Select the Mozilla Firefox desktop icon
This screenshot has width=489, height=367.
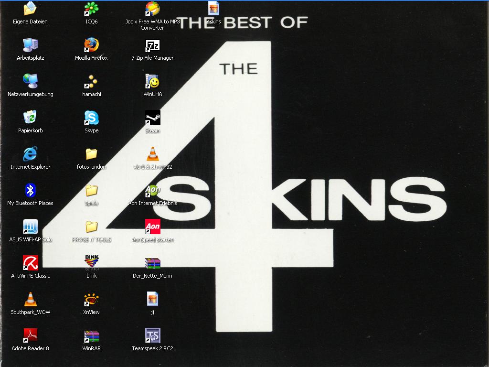91,45
